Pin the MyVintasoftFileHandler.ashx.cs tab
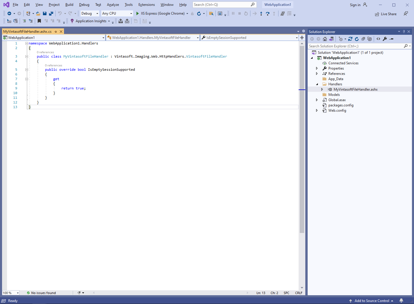 click(x=56, y=32)
